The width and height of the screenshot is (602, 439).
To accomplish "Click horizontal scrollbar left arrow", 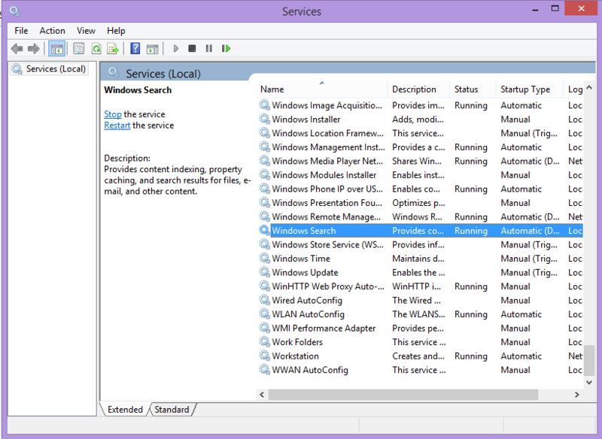I will (262, 395).
